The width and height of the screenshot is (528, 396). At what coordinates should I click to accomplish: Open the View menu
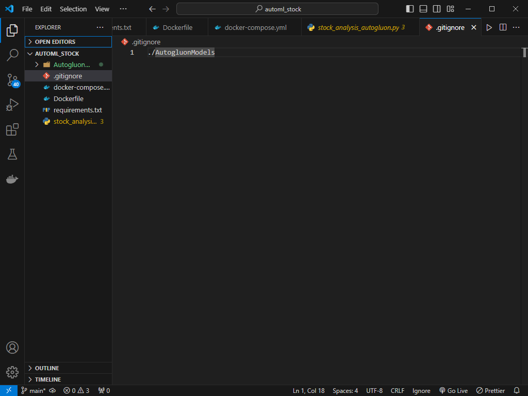point(102,9)
